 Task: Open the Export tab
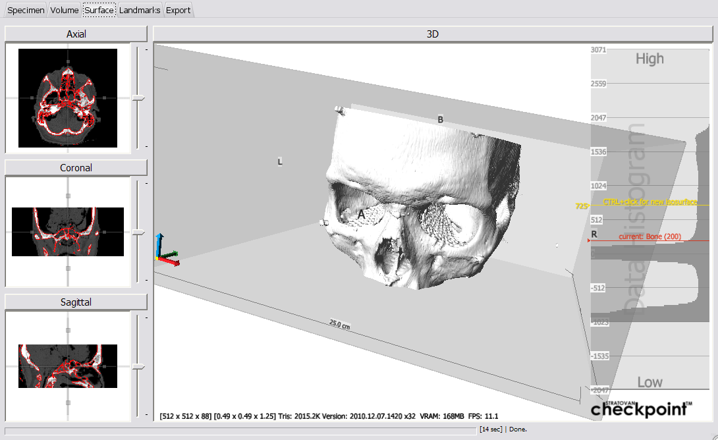pyautogui.click(x=178, y=10)
